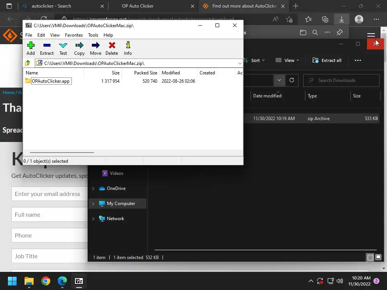Sort by Modified column in 7-Zip
The image size is (387, 290).
pyautogui.click(x=178, y=73)
